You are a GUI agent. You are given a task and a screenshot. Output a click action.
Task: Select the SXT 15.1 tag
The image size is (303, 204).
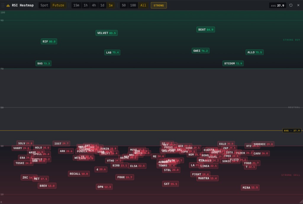click(170, 184)
